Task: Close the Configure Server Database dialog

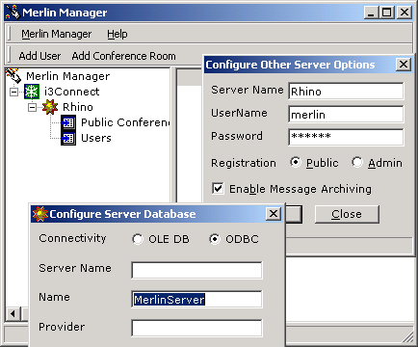Action: tap(274, 214)
